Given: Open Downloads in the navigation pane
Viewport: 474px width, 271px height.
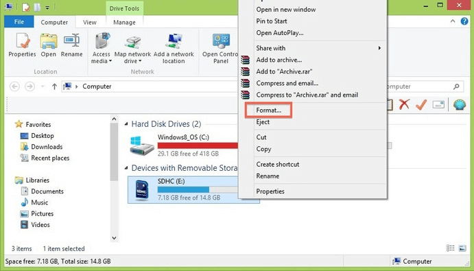Looking at the screenshot, I should click(47, 147).
